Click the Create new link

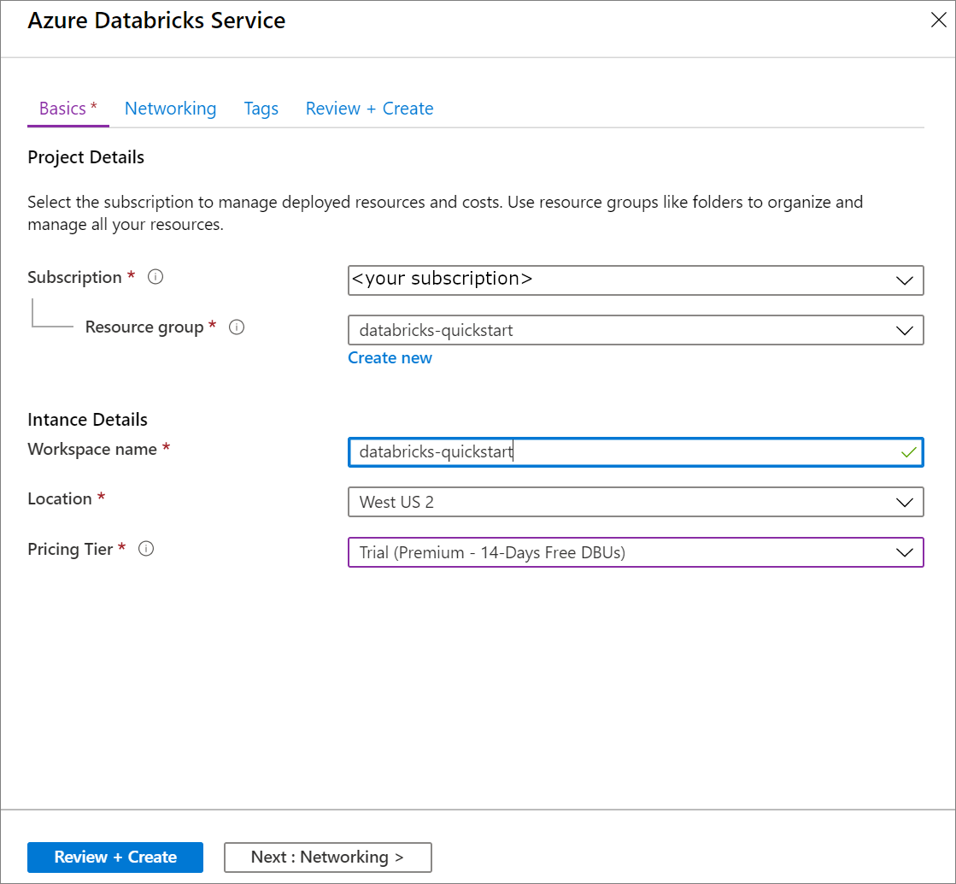(x=390, y=357)
